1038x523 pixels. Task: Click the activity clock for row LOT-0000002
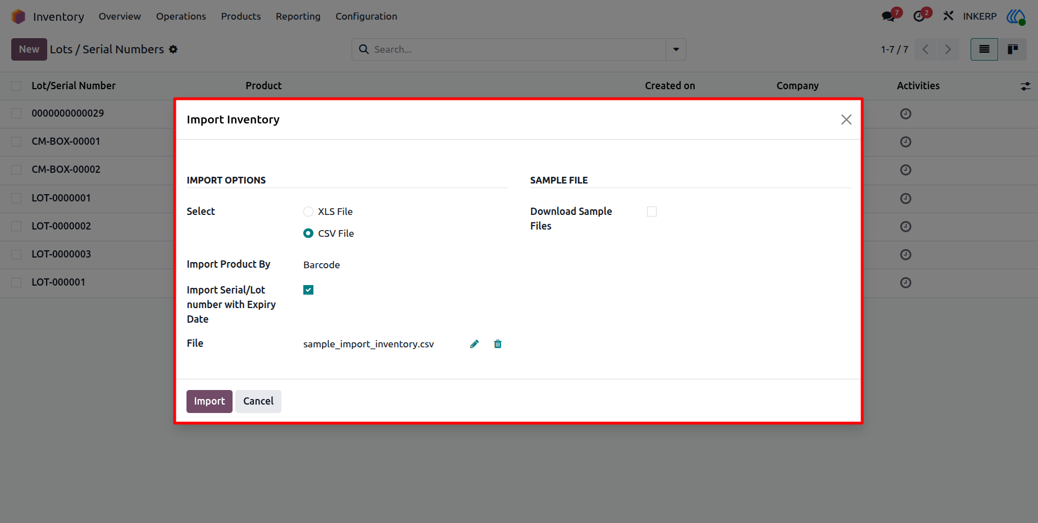coord(905,227)
